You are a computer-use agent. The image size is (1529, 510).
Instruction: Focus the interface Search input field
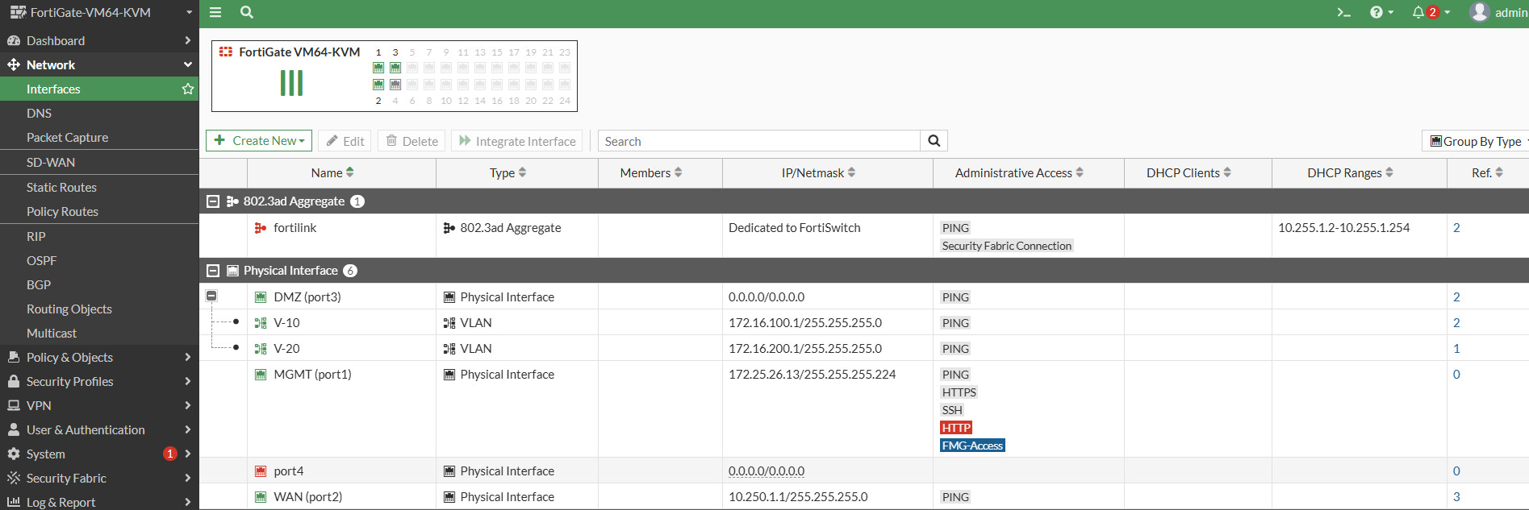pyautogui.click(x=759, y=141)
